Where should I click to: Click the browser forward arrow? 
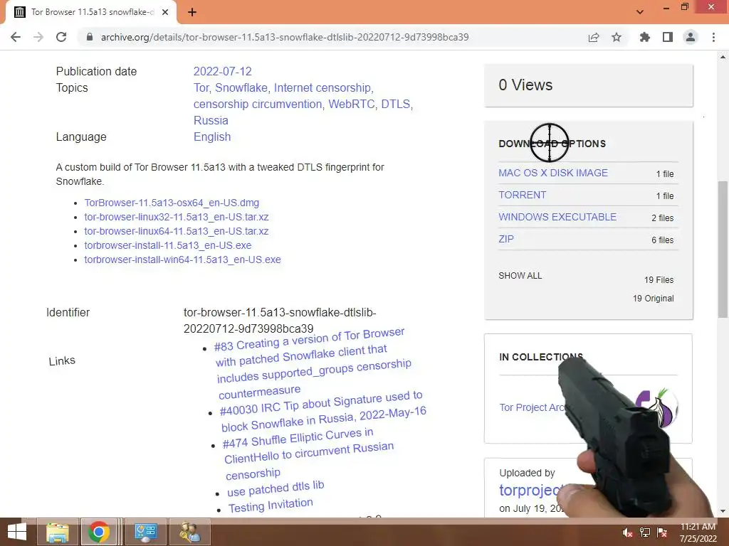(x=38, y=37)
